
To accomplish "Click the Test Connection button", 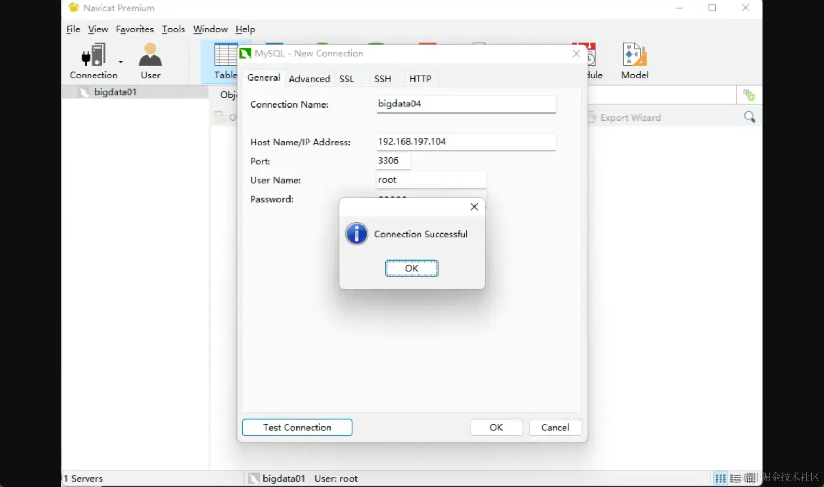I will click(297, 427).
